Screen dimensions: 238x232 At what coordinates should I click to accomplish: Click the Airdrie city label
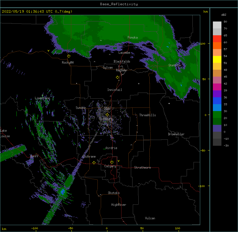(112, 148)
